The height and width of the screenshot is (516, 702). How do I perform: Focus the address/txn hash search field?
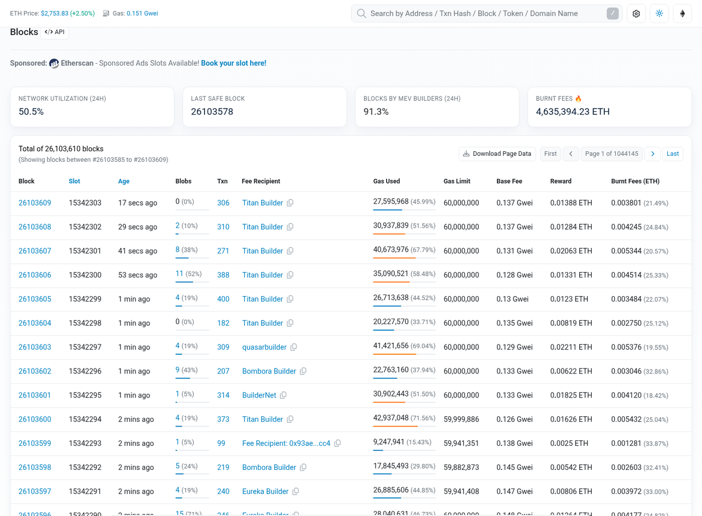click(x=486, y=14)
